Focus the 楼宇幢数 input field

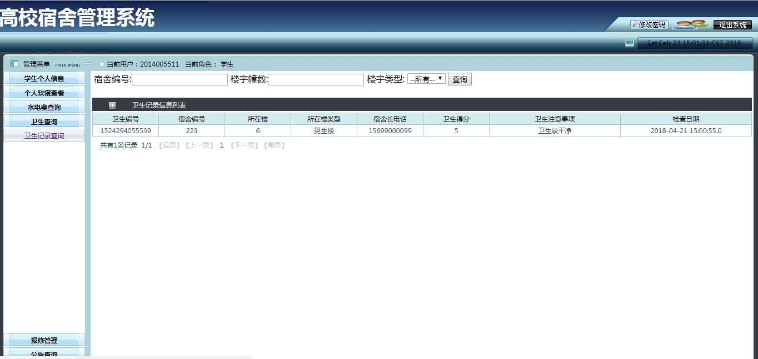tap(316, 79)
